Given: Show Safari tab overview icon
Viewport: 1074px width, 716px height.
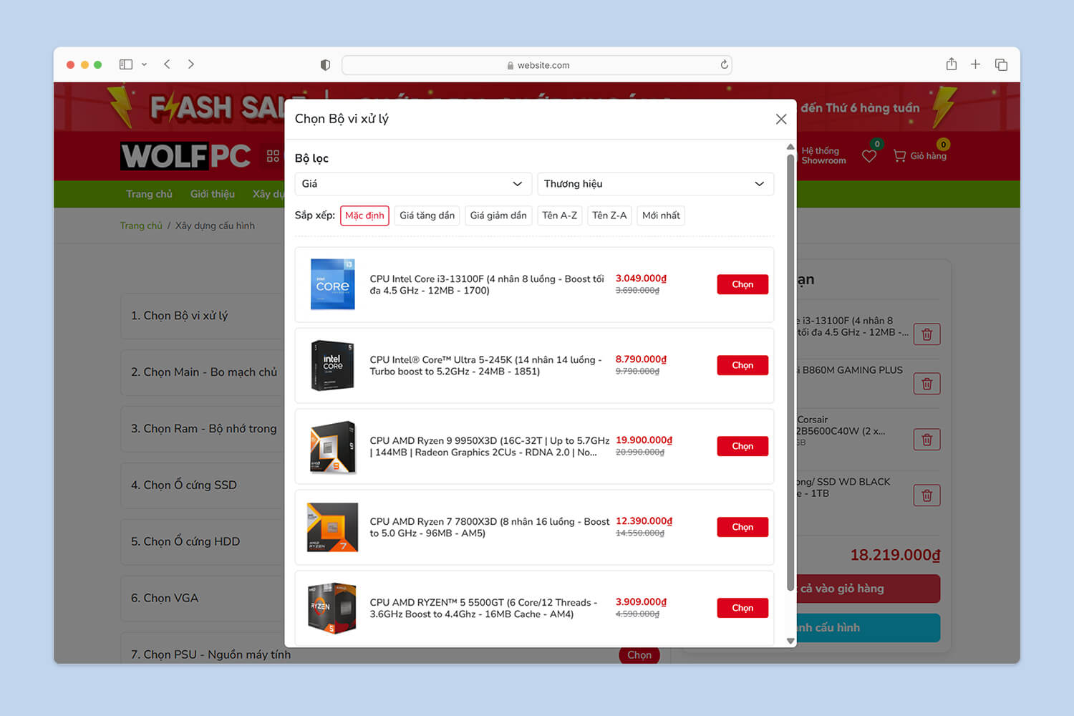Looking at the screenshot, I should 1001,64.
